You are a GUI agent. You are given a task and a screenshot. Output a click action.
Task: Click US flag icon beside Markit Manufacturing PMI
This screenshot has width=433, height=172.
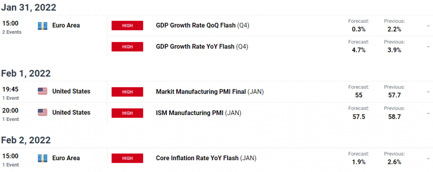click(x=43, y=91)
